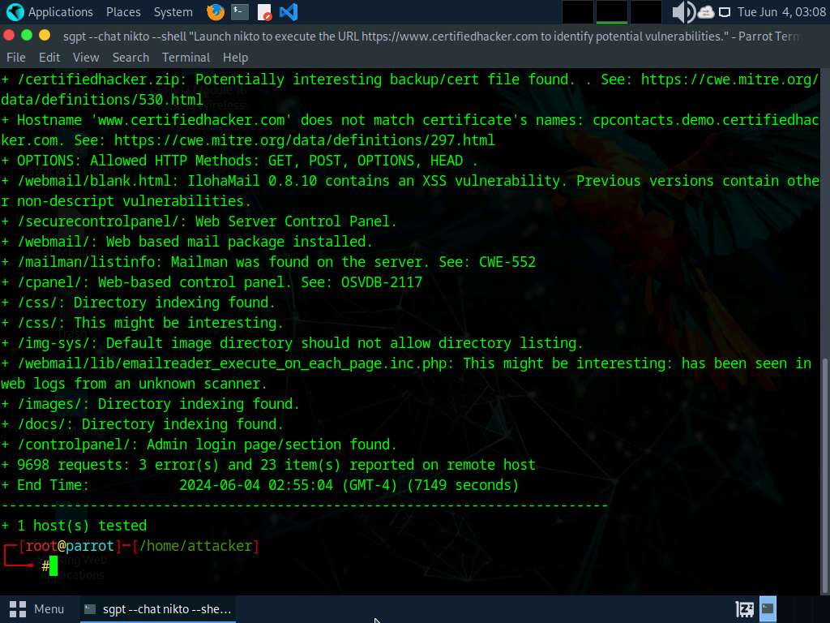The image size is (830, 623).
Task: Click the Menu button in the bottom taskbar
Action: [x=38, y=608]
